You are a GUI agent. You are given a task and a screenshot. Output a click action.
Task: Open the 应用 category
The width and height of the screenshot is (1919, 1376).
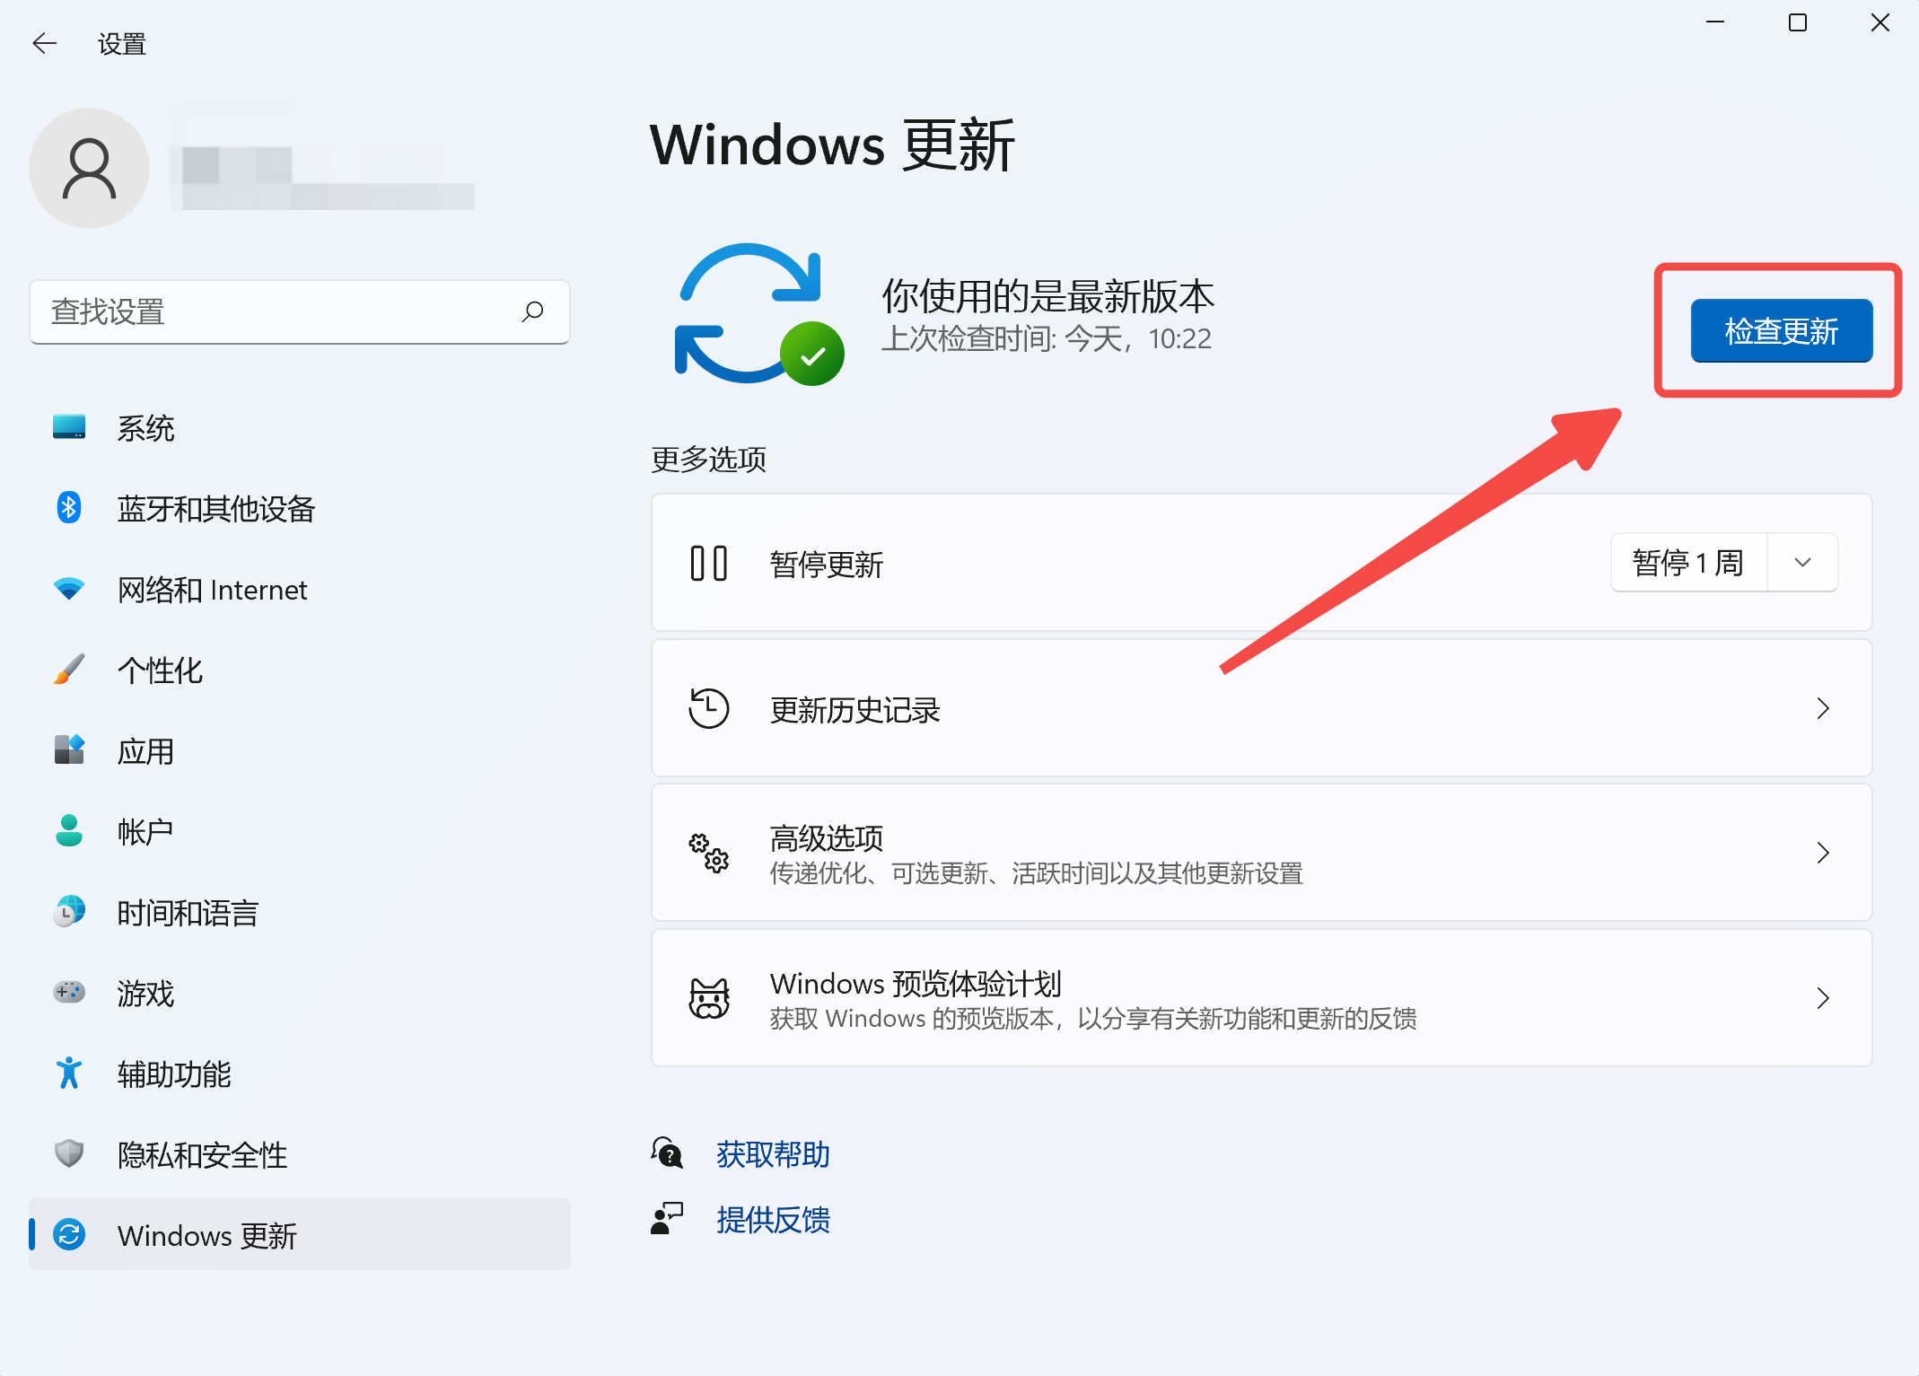tap(300, 750)
